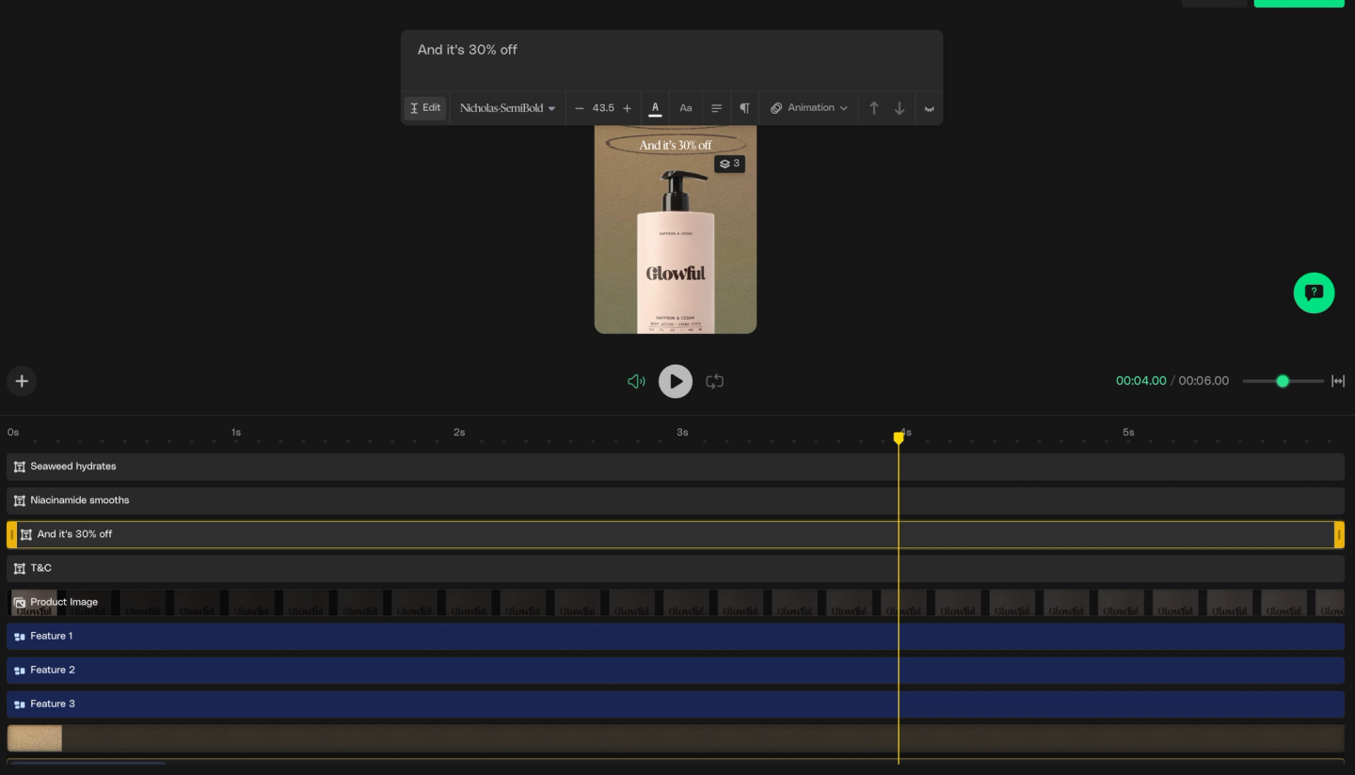Select the T&C track
Screen dimensions: 1355x775
click(x=676, y=568)
